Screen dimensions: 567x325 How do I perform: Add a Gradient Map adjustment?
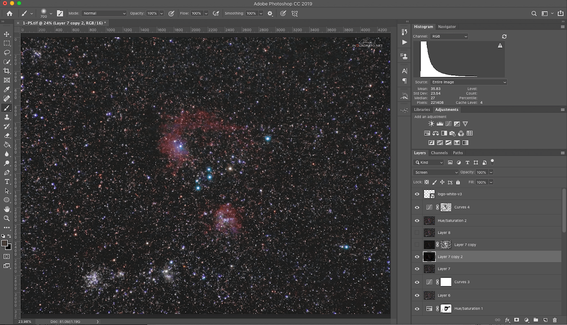(465, 142)
